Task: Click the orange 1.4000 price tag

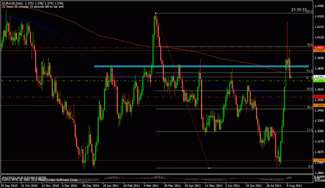Action: 319,51
